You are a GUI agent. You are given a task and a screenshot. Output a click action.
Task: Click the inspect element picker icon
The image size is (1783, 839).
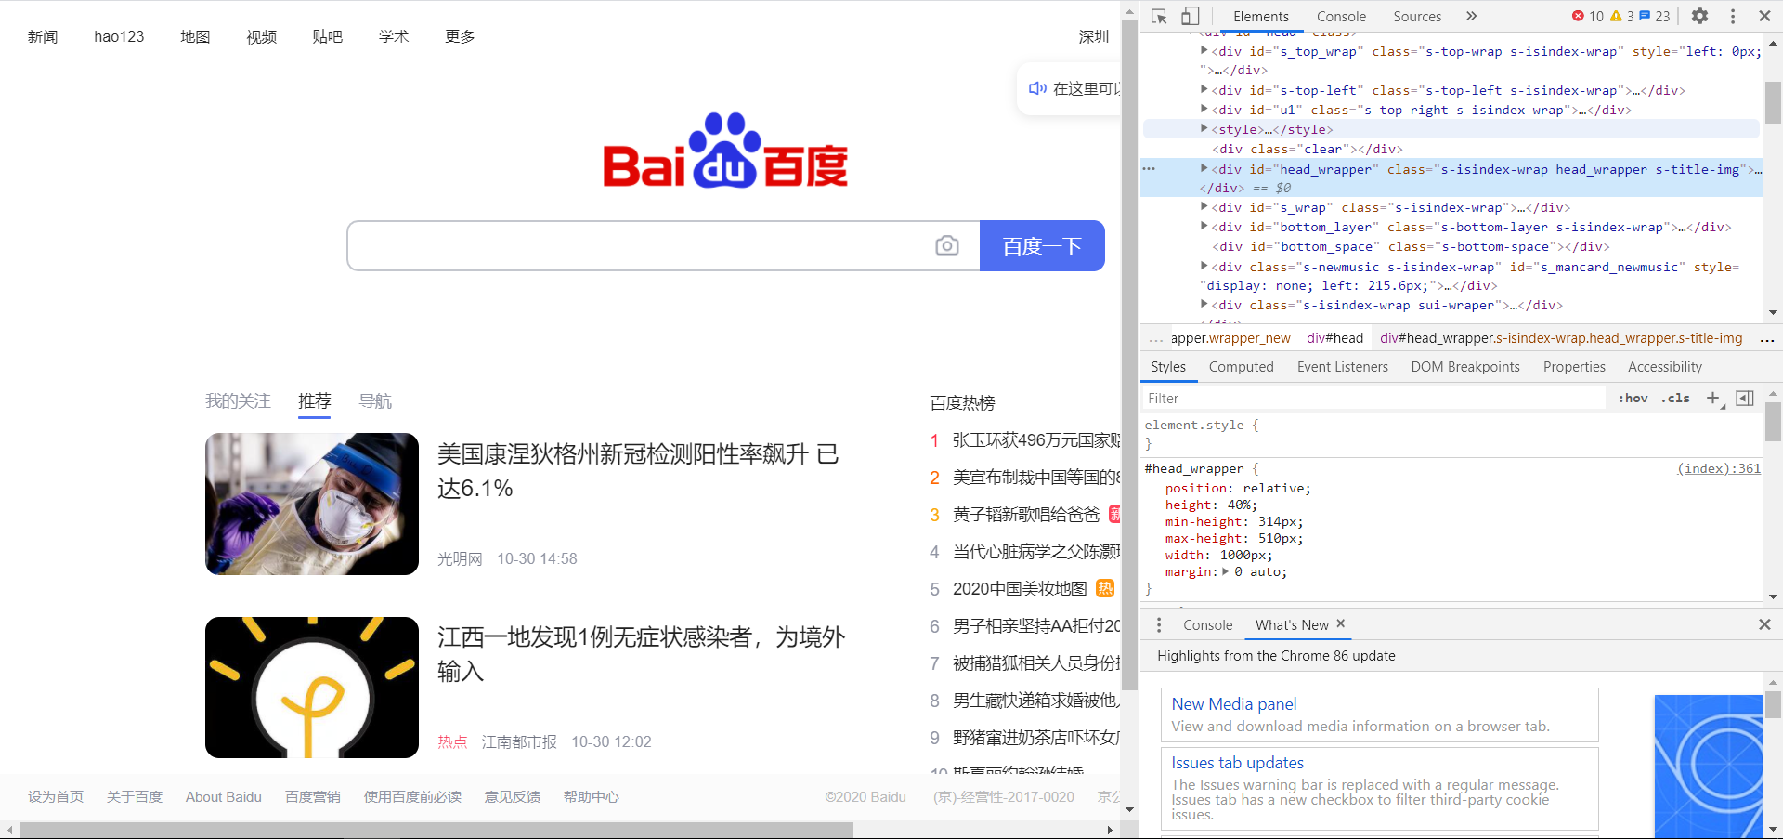1159,16
